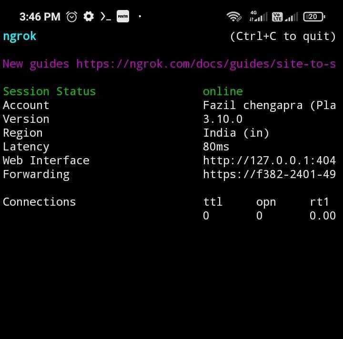This screenshot has width=343, height=339.
Task: Tap the cyan ngrok title text
Action: point(20,36)
